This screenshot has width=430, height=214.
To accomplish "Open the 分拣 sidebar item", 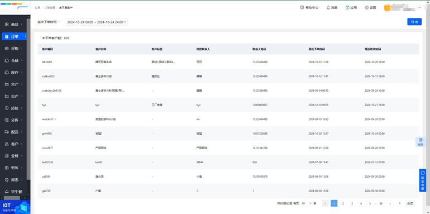I will [x=13, y=120].
